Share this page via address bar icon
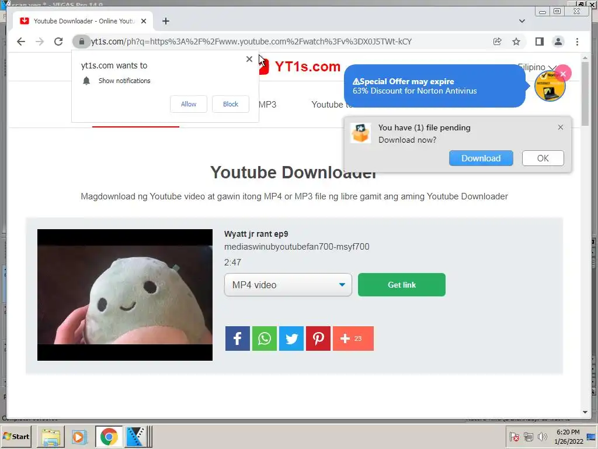The image size is (598, 449). pyautogui.click(x=498, y=42)
